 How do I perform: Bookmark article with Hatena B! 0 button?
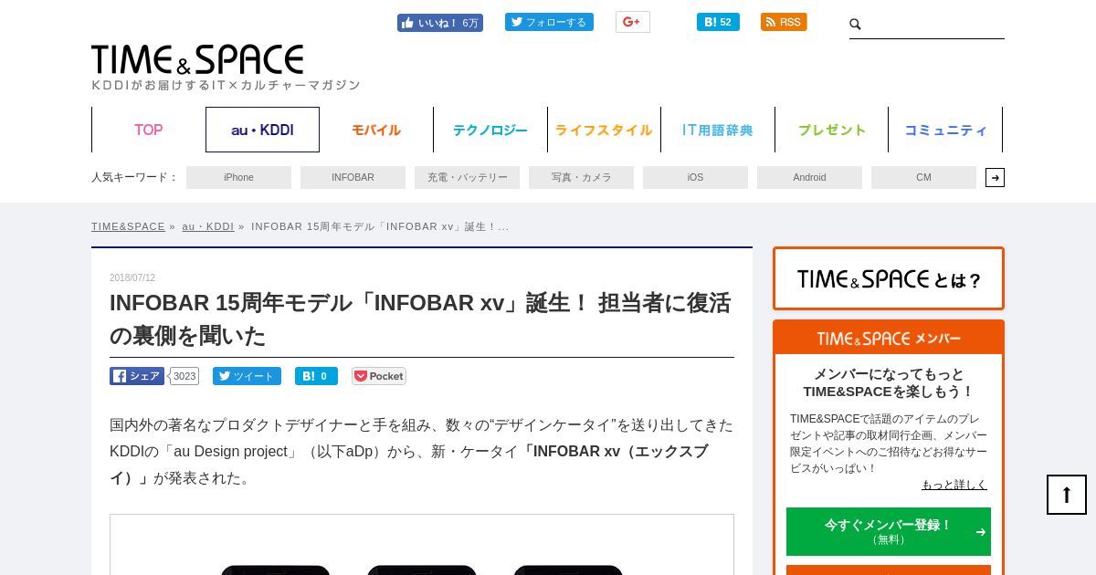pos(316,376)
